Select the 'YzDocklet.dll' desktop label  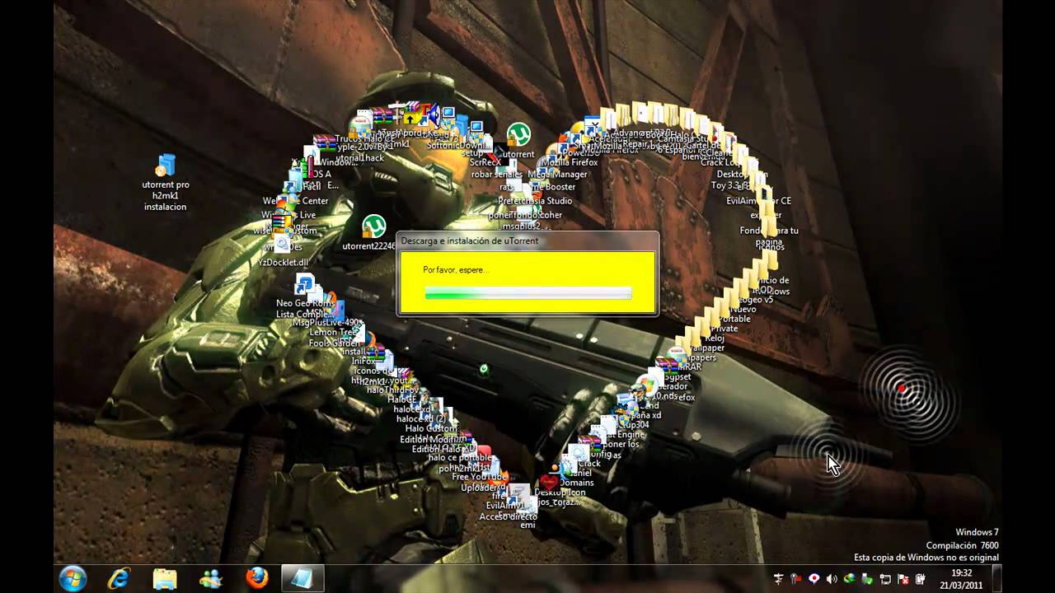(283, 262)
